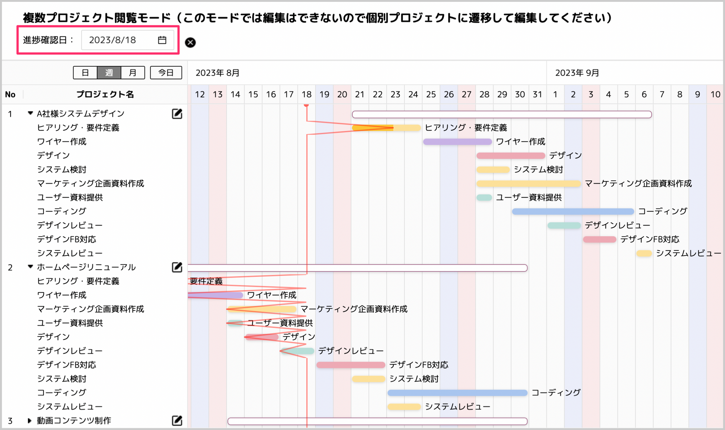725x430 pixels.
Task: Edit ホームページリニューアル project icon
Action: (x=177, y=267)
